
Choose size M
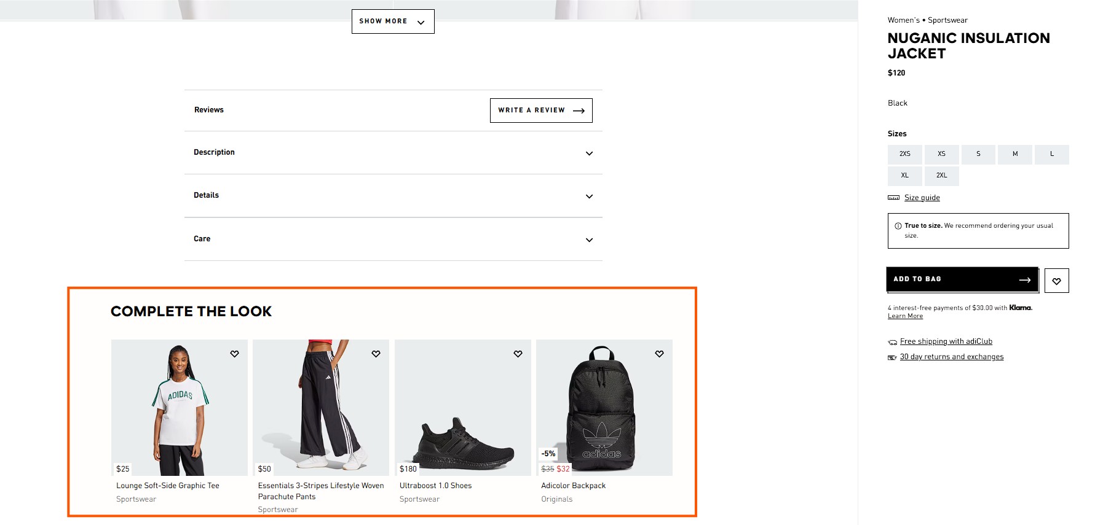point(1015,154)
